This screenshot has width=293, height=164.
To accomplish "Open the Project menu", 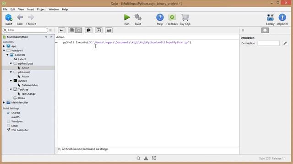I will 41,9.
